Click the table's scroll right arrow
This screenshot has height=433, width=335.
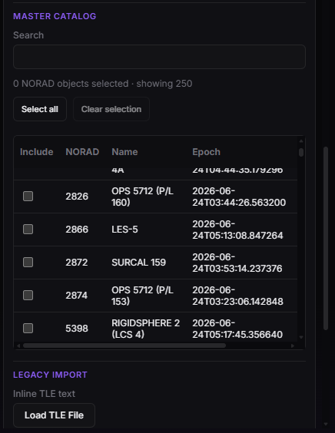pos(293,345)
